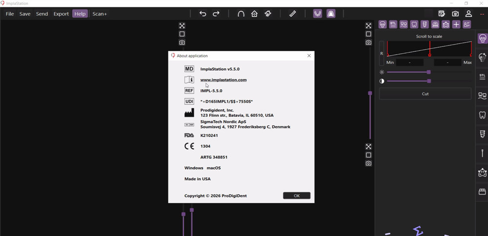Click the square layout icon of left viewport
This screenshot has height=236, width=488.
coord(182,34)
